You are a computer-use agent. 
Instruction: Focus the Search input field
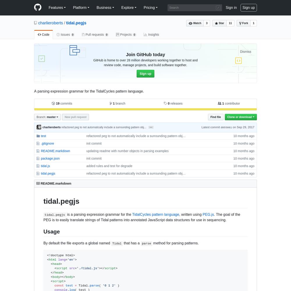click(x=195, y=8)
